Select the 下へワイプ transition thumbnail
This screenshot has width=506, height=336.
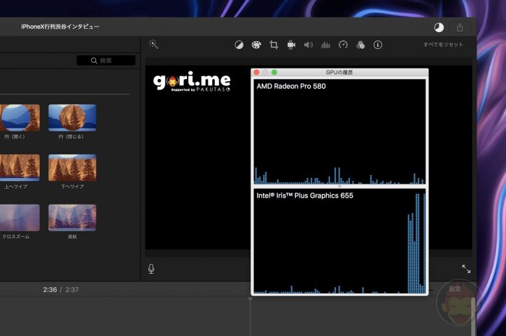pyautogui.click(x=72, y=168)
